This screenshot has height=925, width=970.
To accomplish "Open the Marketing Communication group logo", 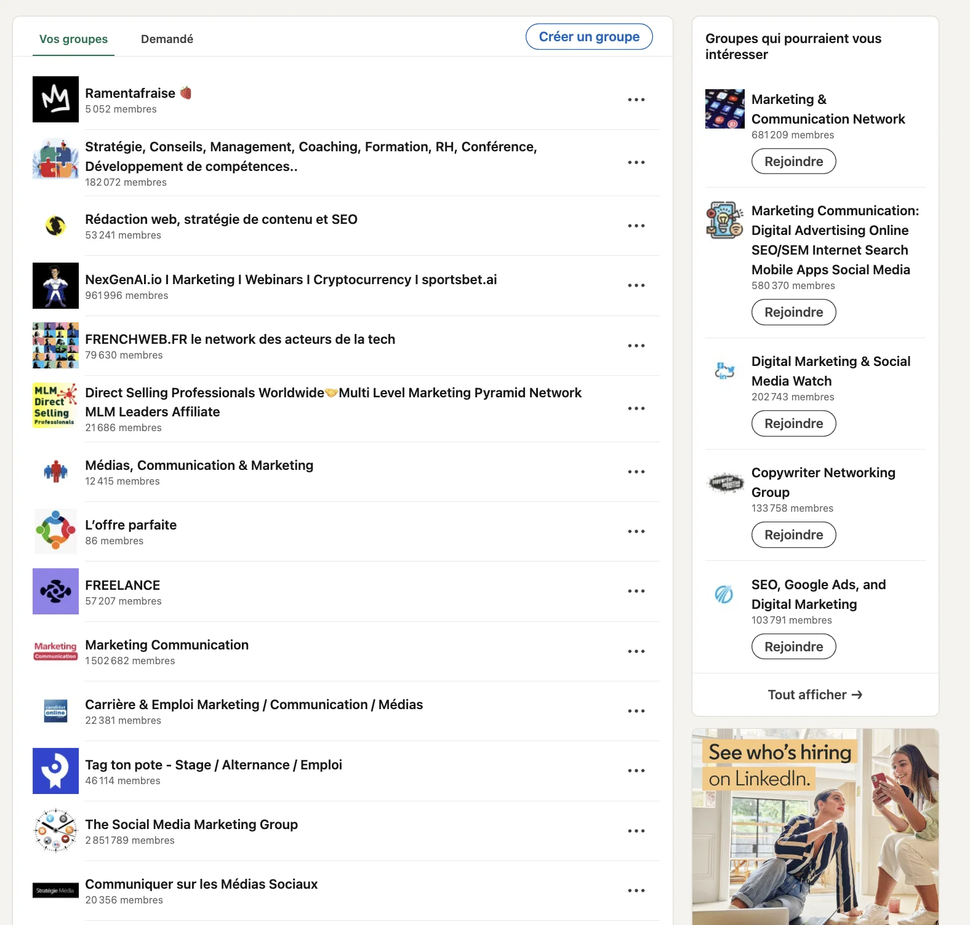I will pyautogui.click(x=55, y=651).
